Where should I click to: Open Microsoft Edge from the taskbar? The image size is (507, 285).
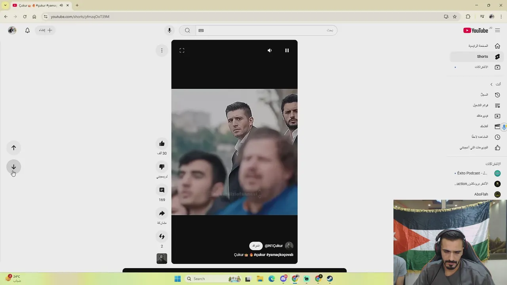pos(272,279)
